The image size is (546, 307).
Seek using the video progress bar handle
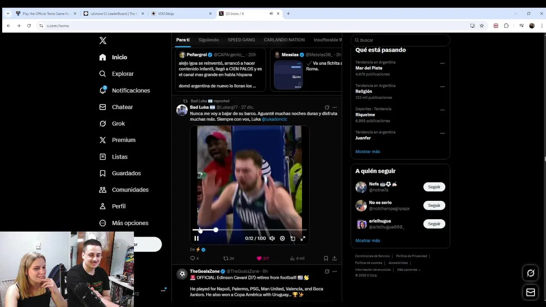point(216,230)
